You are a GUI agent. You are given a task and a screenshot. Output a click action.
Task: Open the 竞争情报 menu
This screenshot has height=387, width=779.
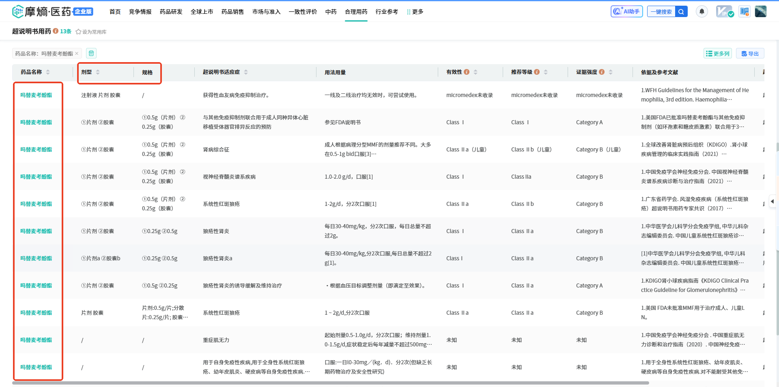(140, 12)
